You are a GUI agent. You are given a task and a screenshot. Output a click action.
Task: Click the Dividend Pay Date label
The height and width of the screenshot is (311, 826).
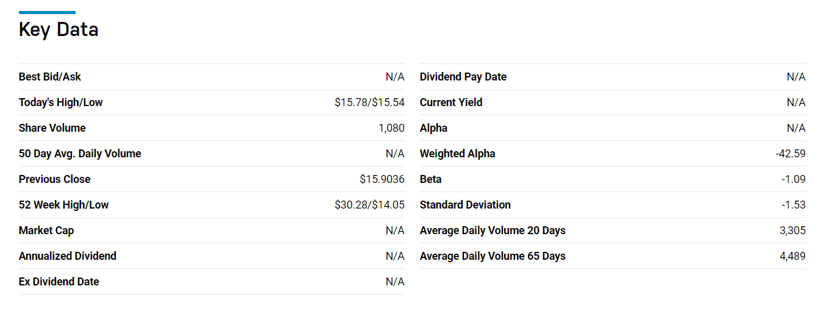[x=463, y=77]
